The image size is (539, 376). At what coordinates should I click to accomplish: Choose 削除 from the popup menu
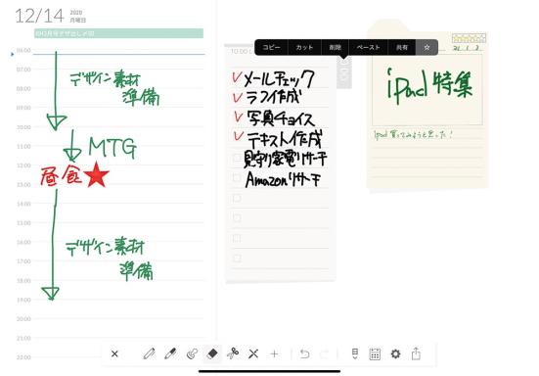pyautogui.click(x=336, y=47)
